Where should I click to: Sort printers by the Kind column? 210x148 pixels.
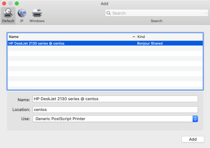pos(169,37)
